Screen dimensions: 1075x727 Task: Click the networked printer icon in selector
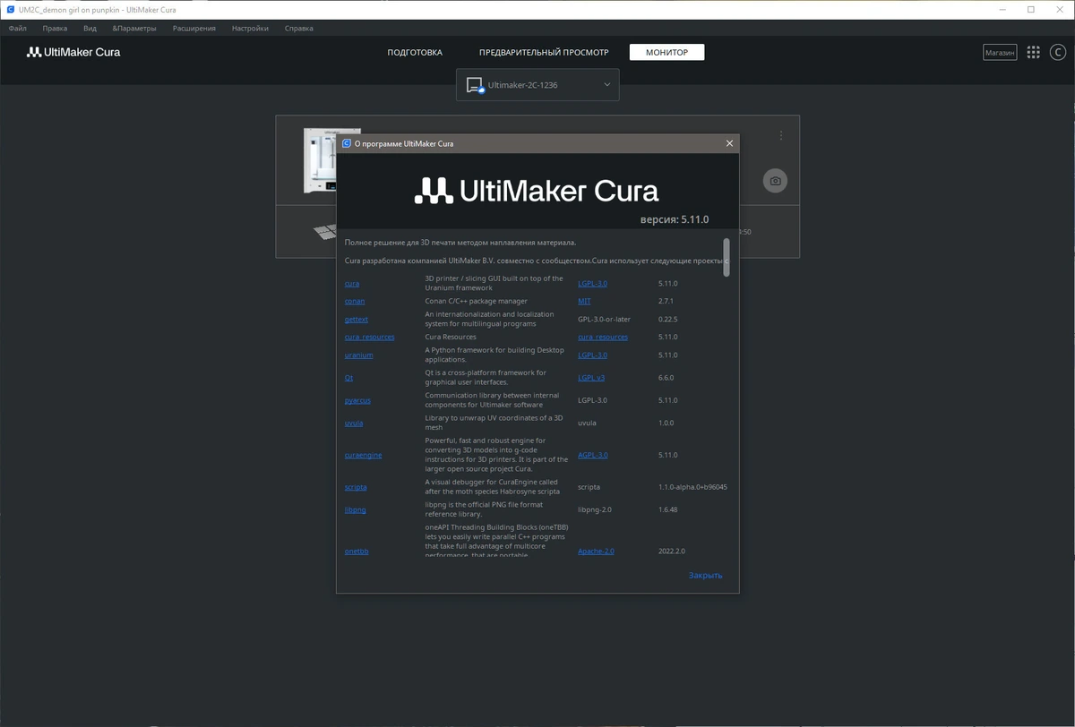(476, 85)
